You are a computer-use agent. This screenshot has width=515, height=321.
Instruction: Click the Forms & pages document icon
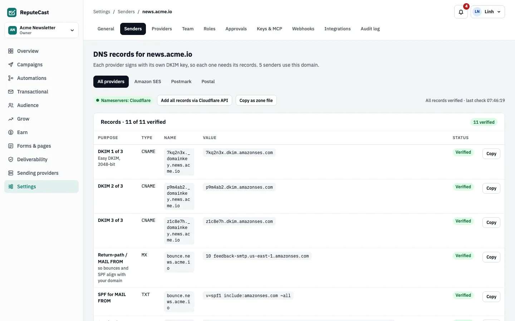tap(11, 146)
